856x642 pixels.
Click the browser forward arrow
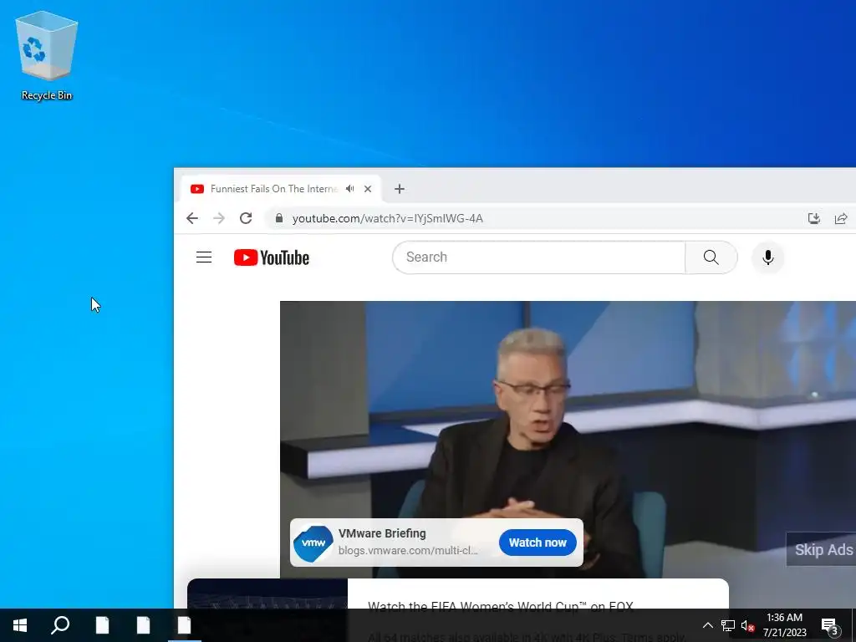pyautogui.click(x=219, y=218)
